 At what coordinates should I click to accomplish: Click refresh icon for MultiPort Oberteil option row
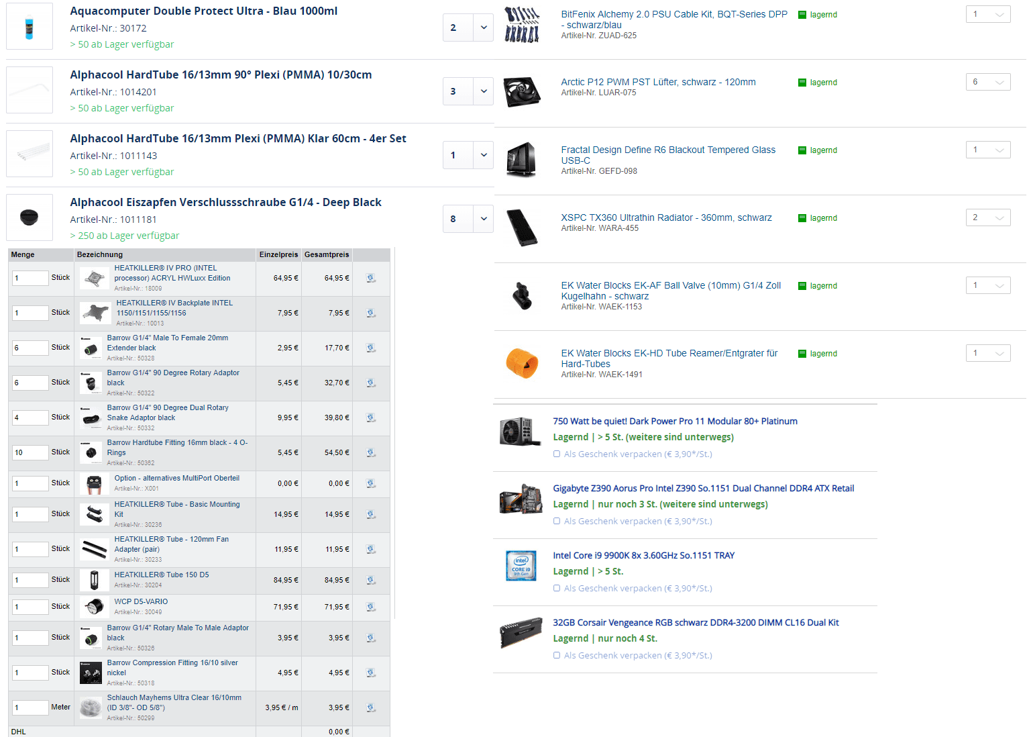tap(371, 483)
